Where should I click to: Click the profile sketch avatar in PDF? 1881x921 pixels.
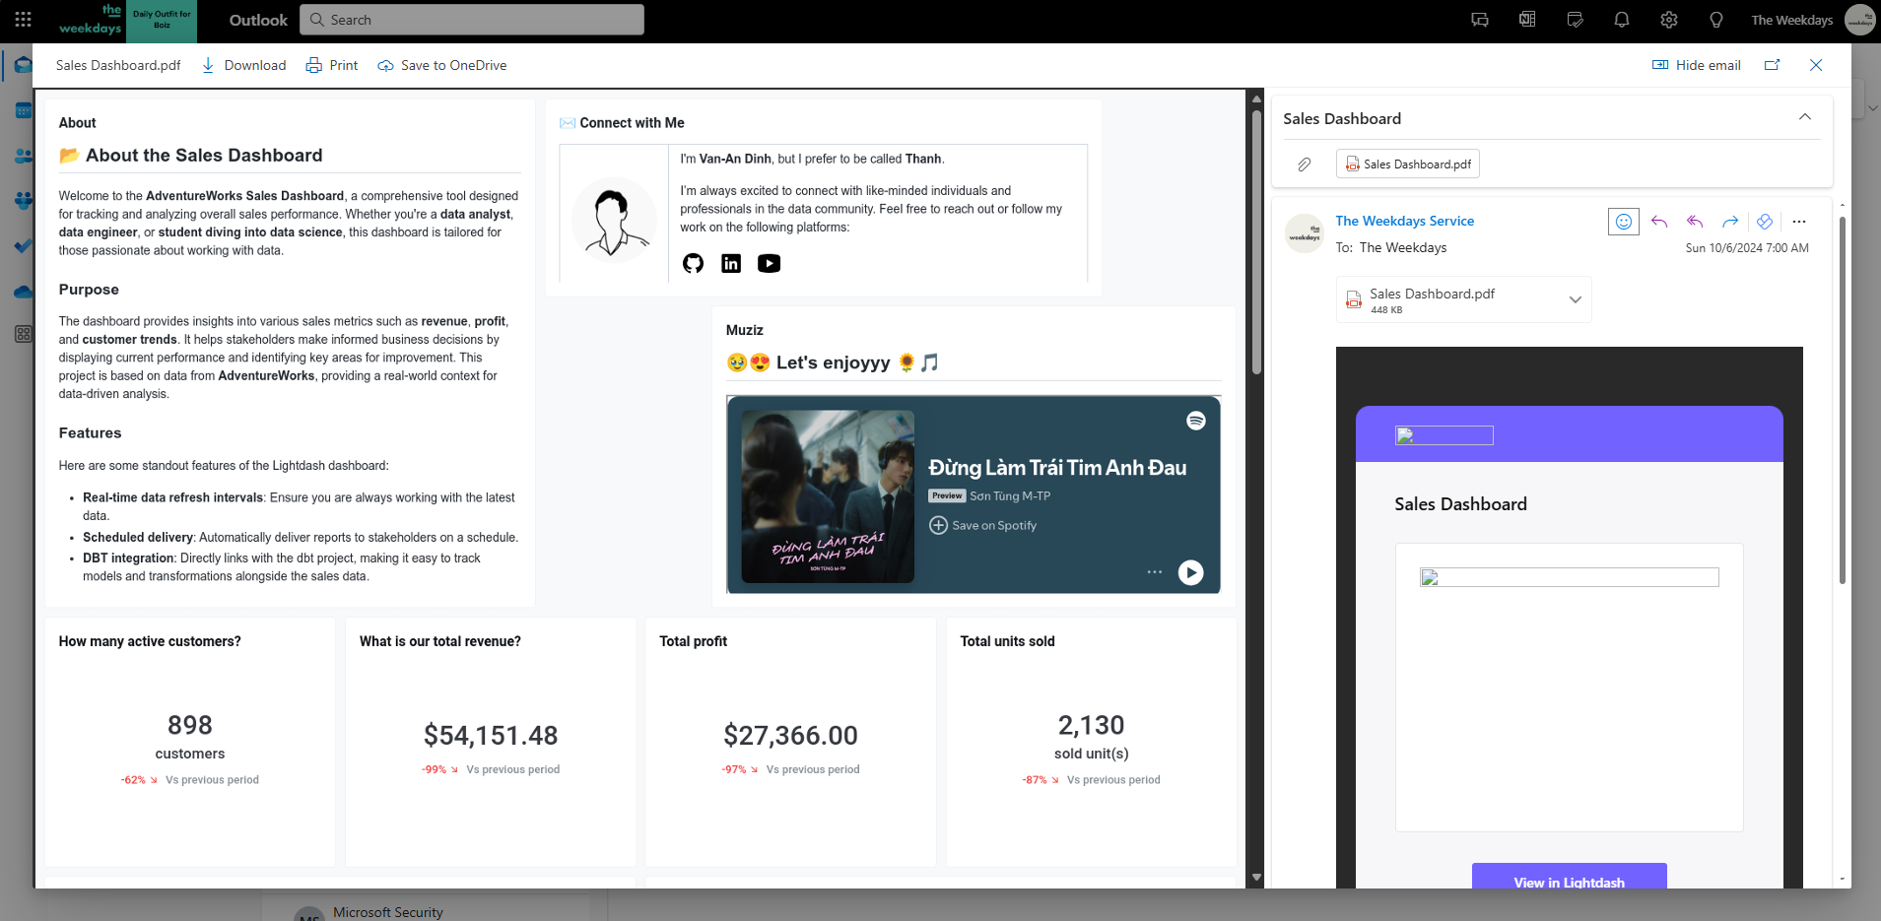(614, 220)
